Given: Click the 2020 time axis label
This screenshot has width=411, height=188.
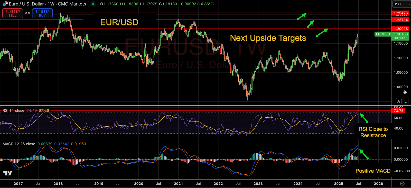Looking at the screenshot, I should point(139,184).
